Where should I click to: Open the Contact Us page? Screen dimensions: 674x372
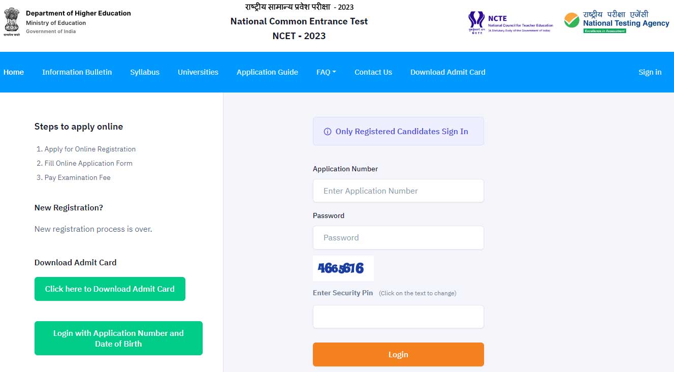point(373,72)
